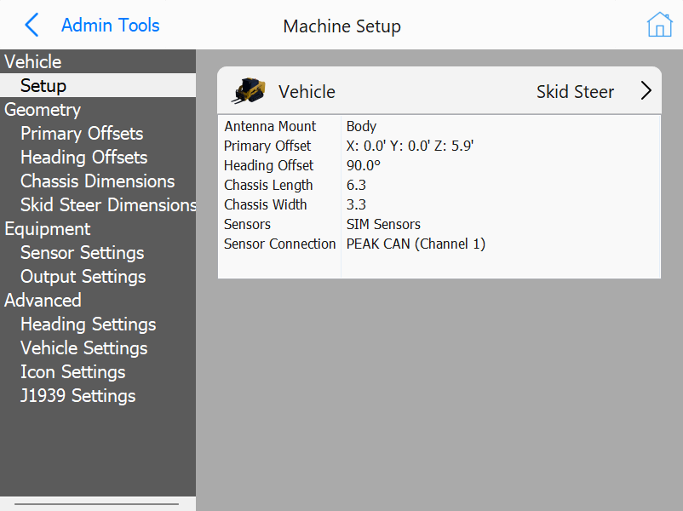Click Chassis Length label
This screenshot has height=511, width=683.
pos(268,185)
